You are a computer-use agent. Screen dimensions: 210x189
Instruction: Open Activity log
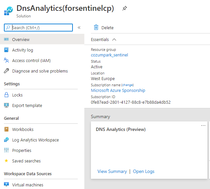[x=23, y=50]
